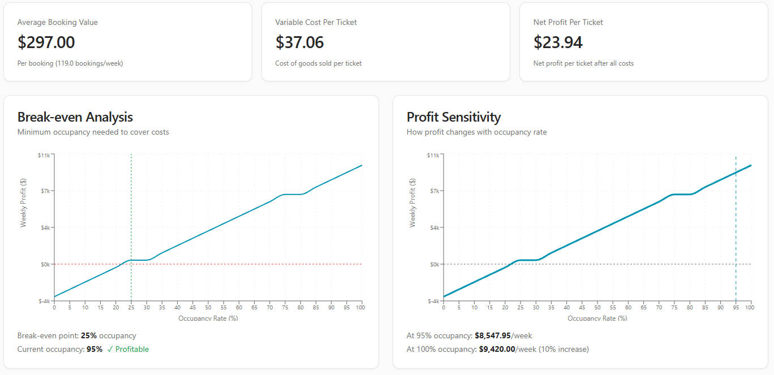Click the 'Break-even point: 25% occupancy' text
The height and width of the screenshot is (375, 774).
coord(77,335)
